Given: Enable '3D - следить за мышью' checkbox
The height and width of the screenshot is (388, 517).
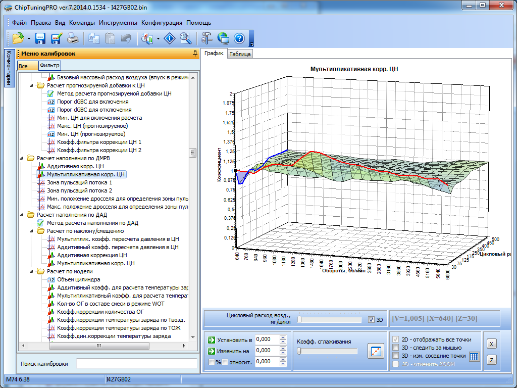Looking at the screenshot, I should [x=396, y=348].
